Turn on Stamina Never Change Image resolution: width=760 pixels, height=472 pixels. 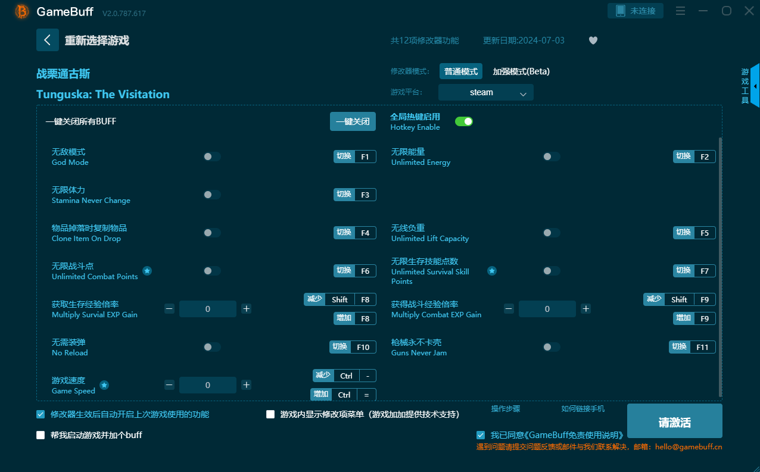pyautogui.click(x=212, y=195)
